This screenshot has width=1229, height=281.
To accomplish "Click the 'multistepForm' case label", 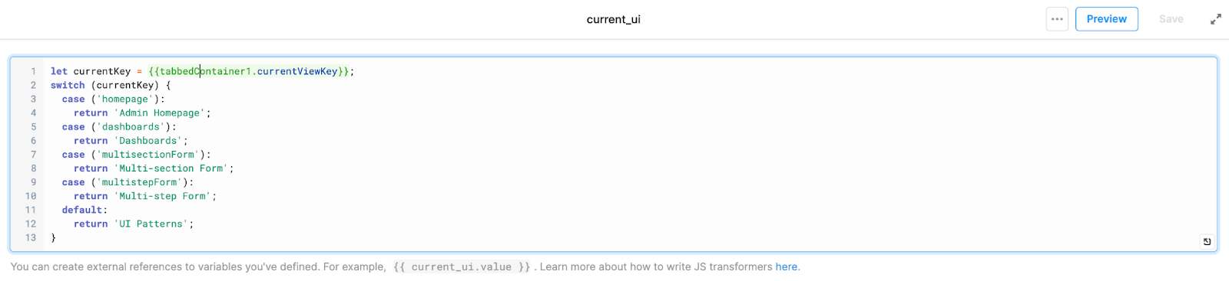I will (x=140, y=182).
